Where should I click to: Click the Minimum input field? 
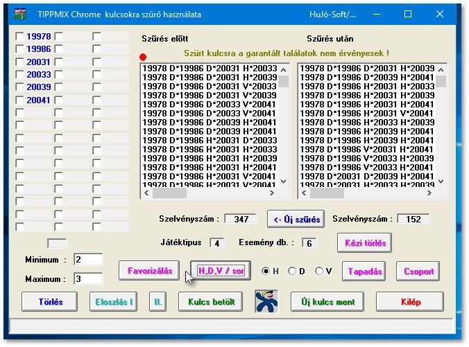[x=88, y=259]
